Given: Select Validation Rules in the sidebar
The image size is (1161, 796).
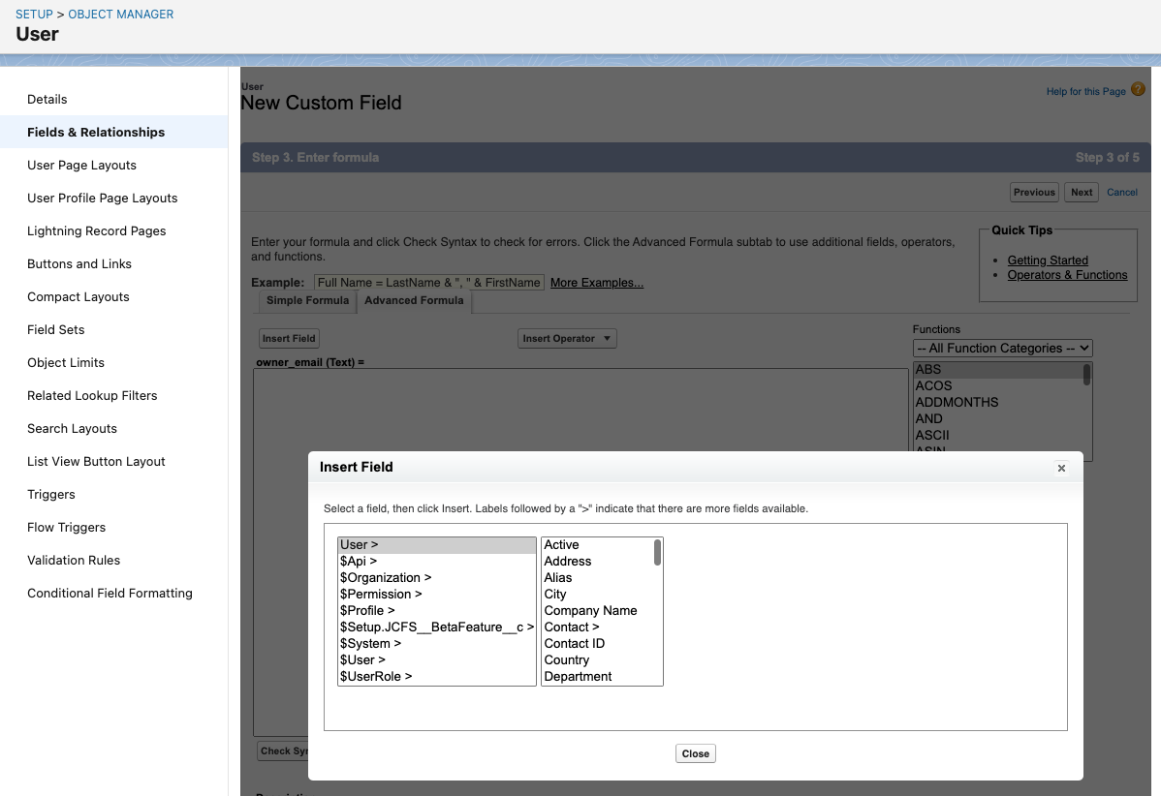Looking at the screenshot, I should pos(74,560).
